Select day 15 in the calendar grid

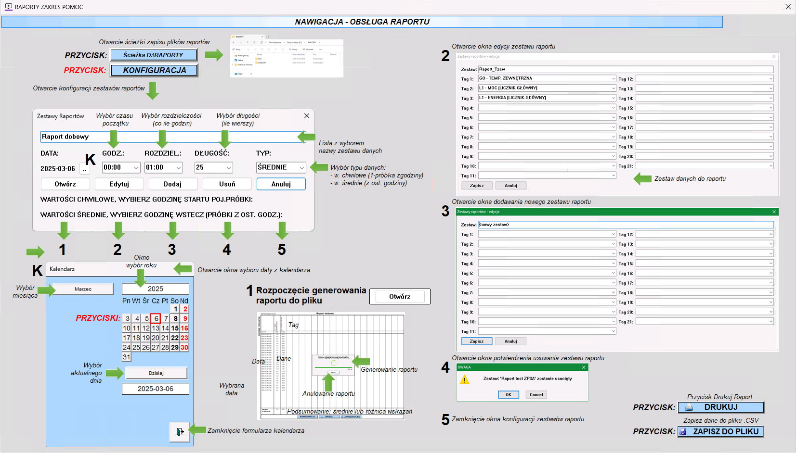[x=175, y=328]
